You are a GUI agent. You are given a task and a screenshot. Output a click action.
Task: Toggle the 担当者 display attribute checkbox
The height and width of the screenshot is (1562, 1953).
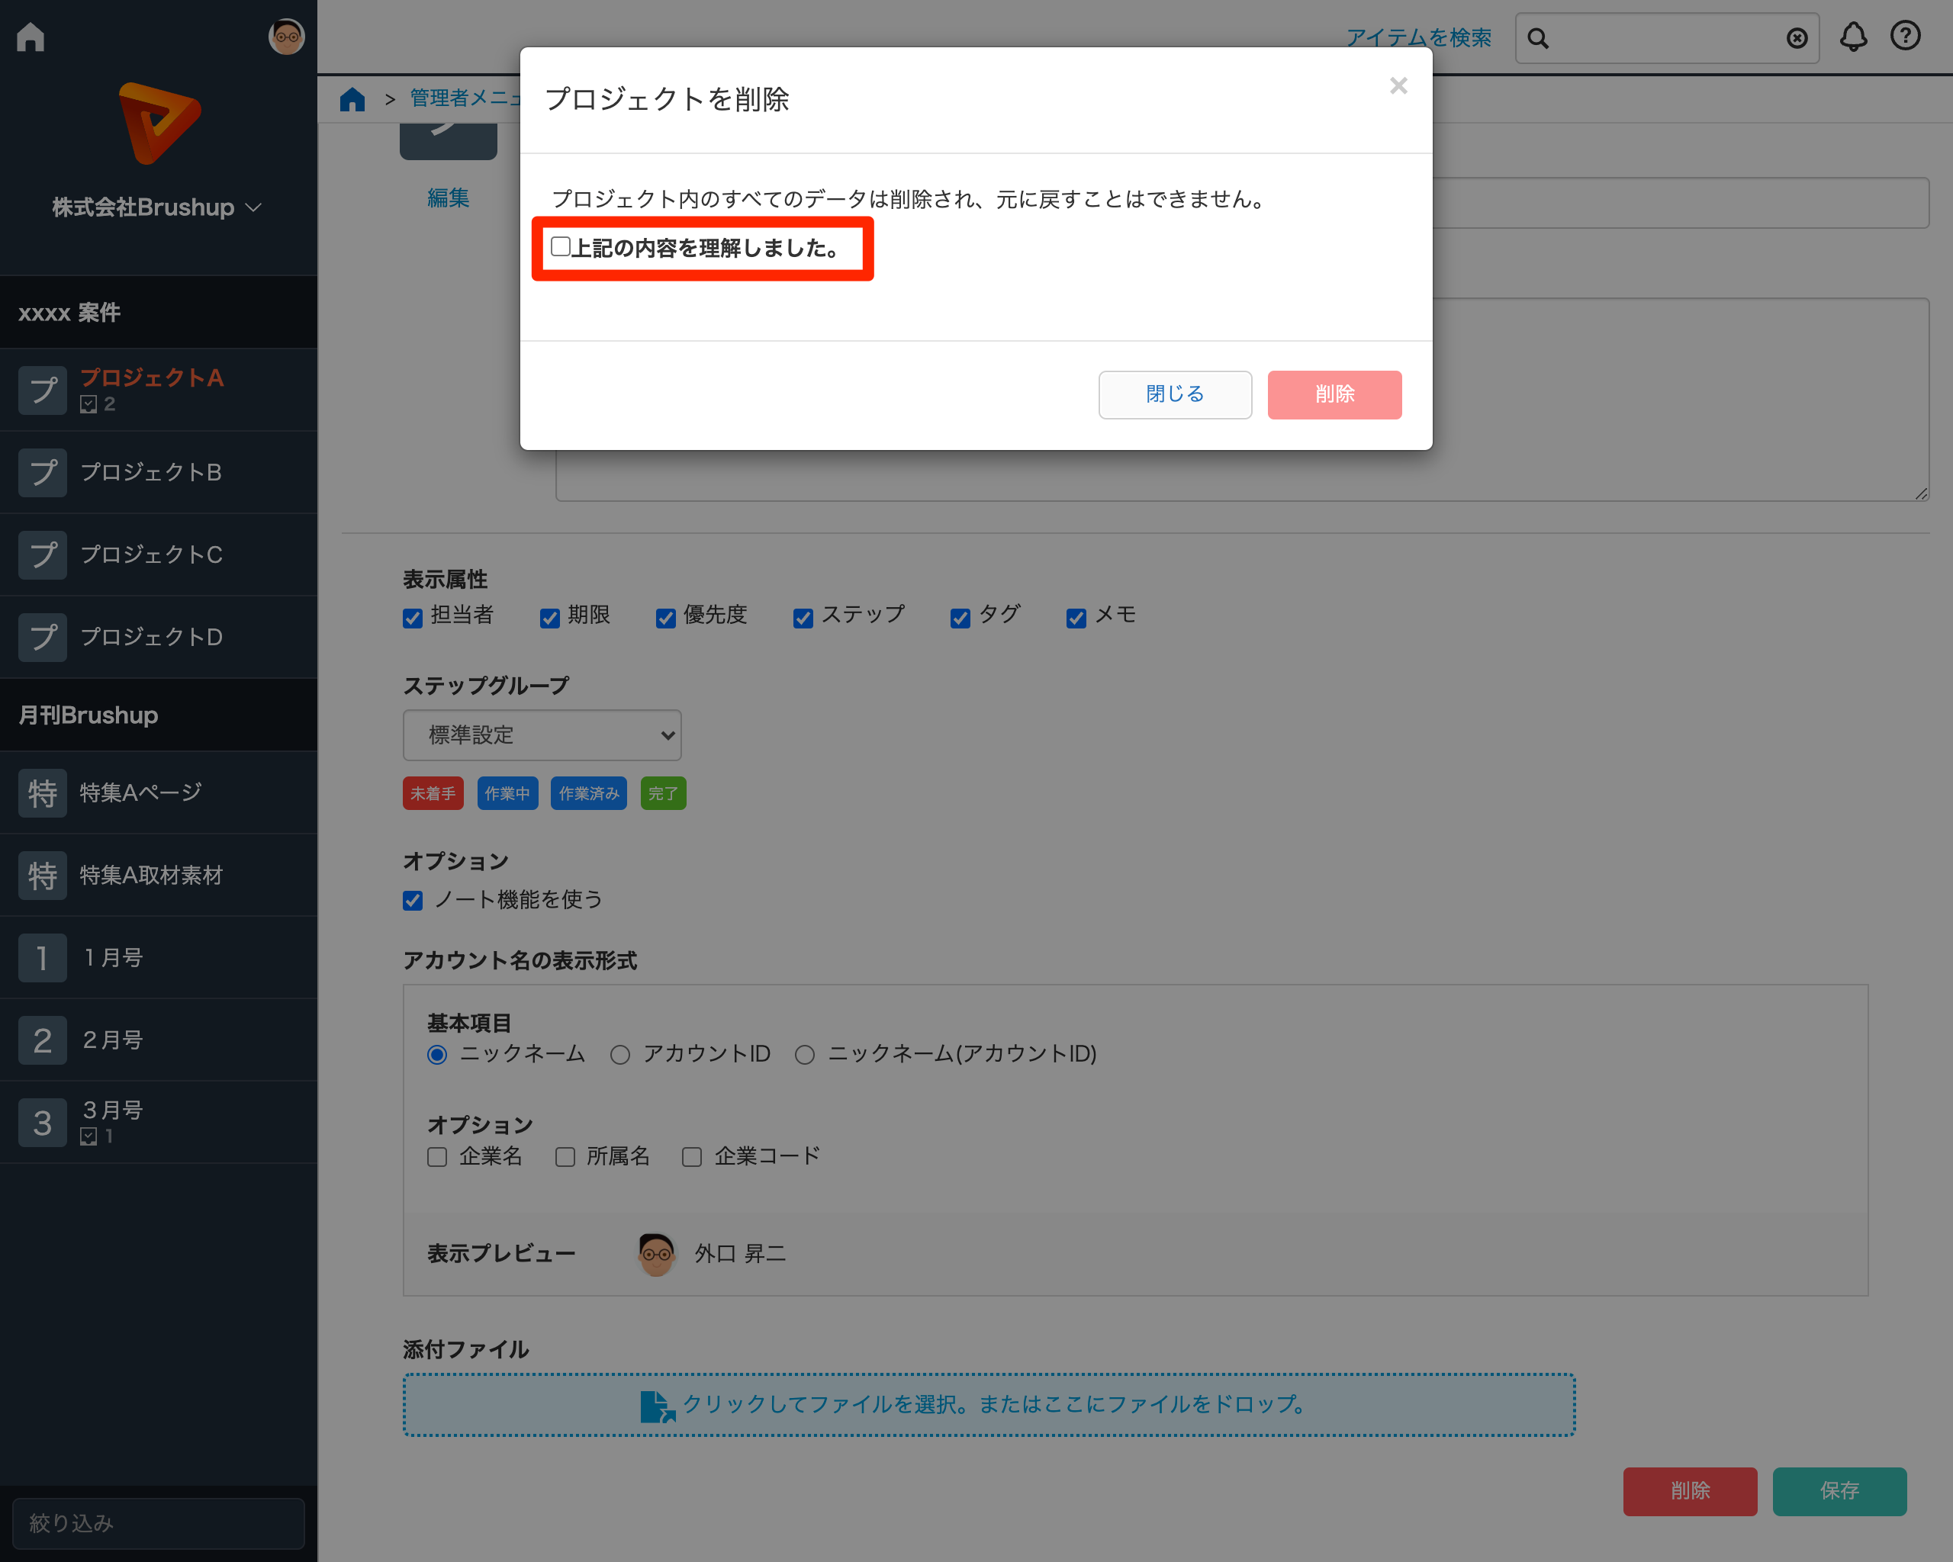pyautogui.click(x=413, y=618)
